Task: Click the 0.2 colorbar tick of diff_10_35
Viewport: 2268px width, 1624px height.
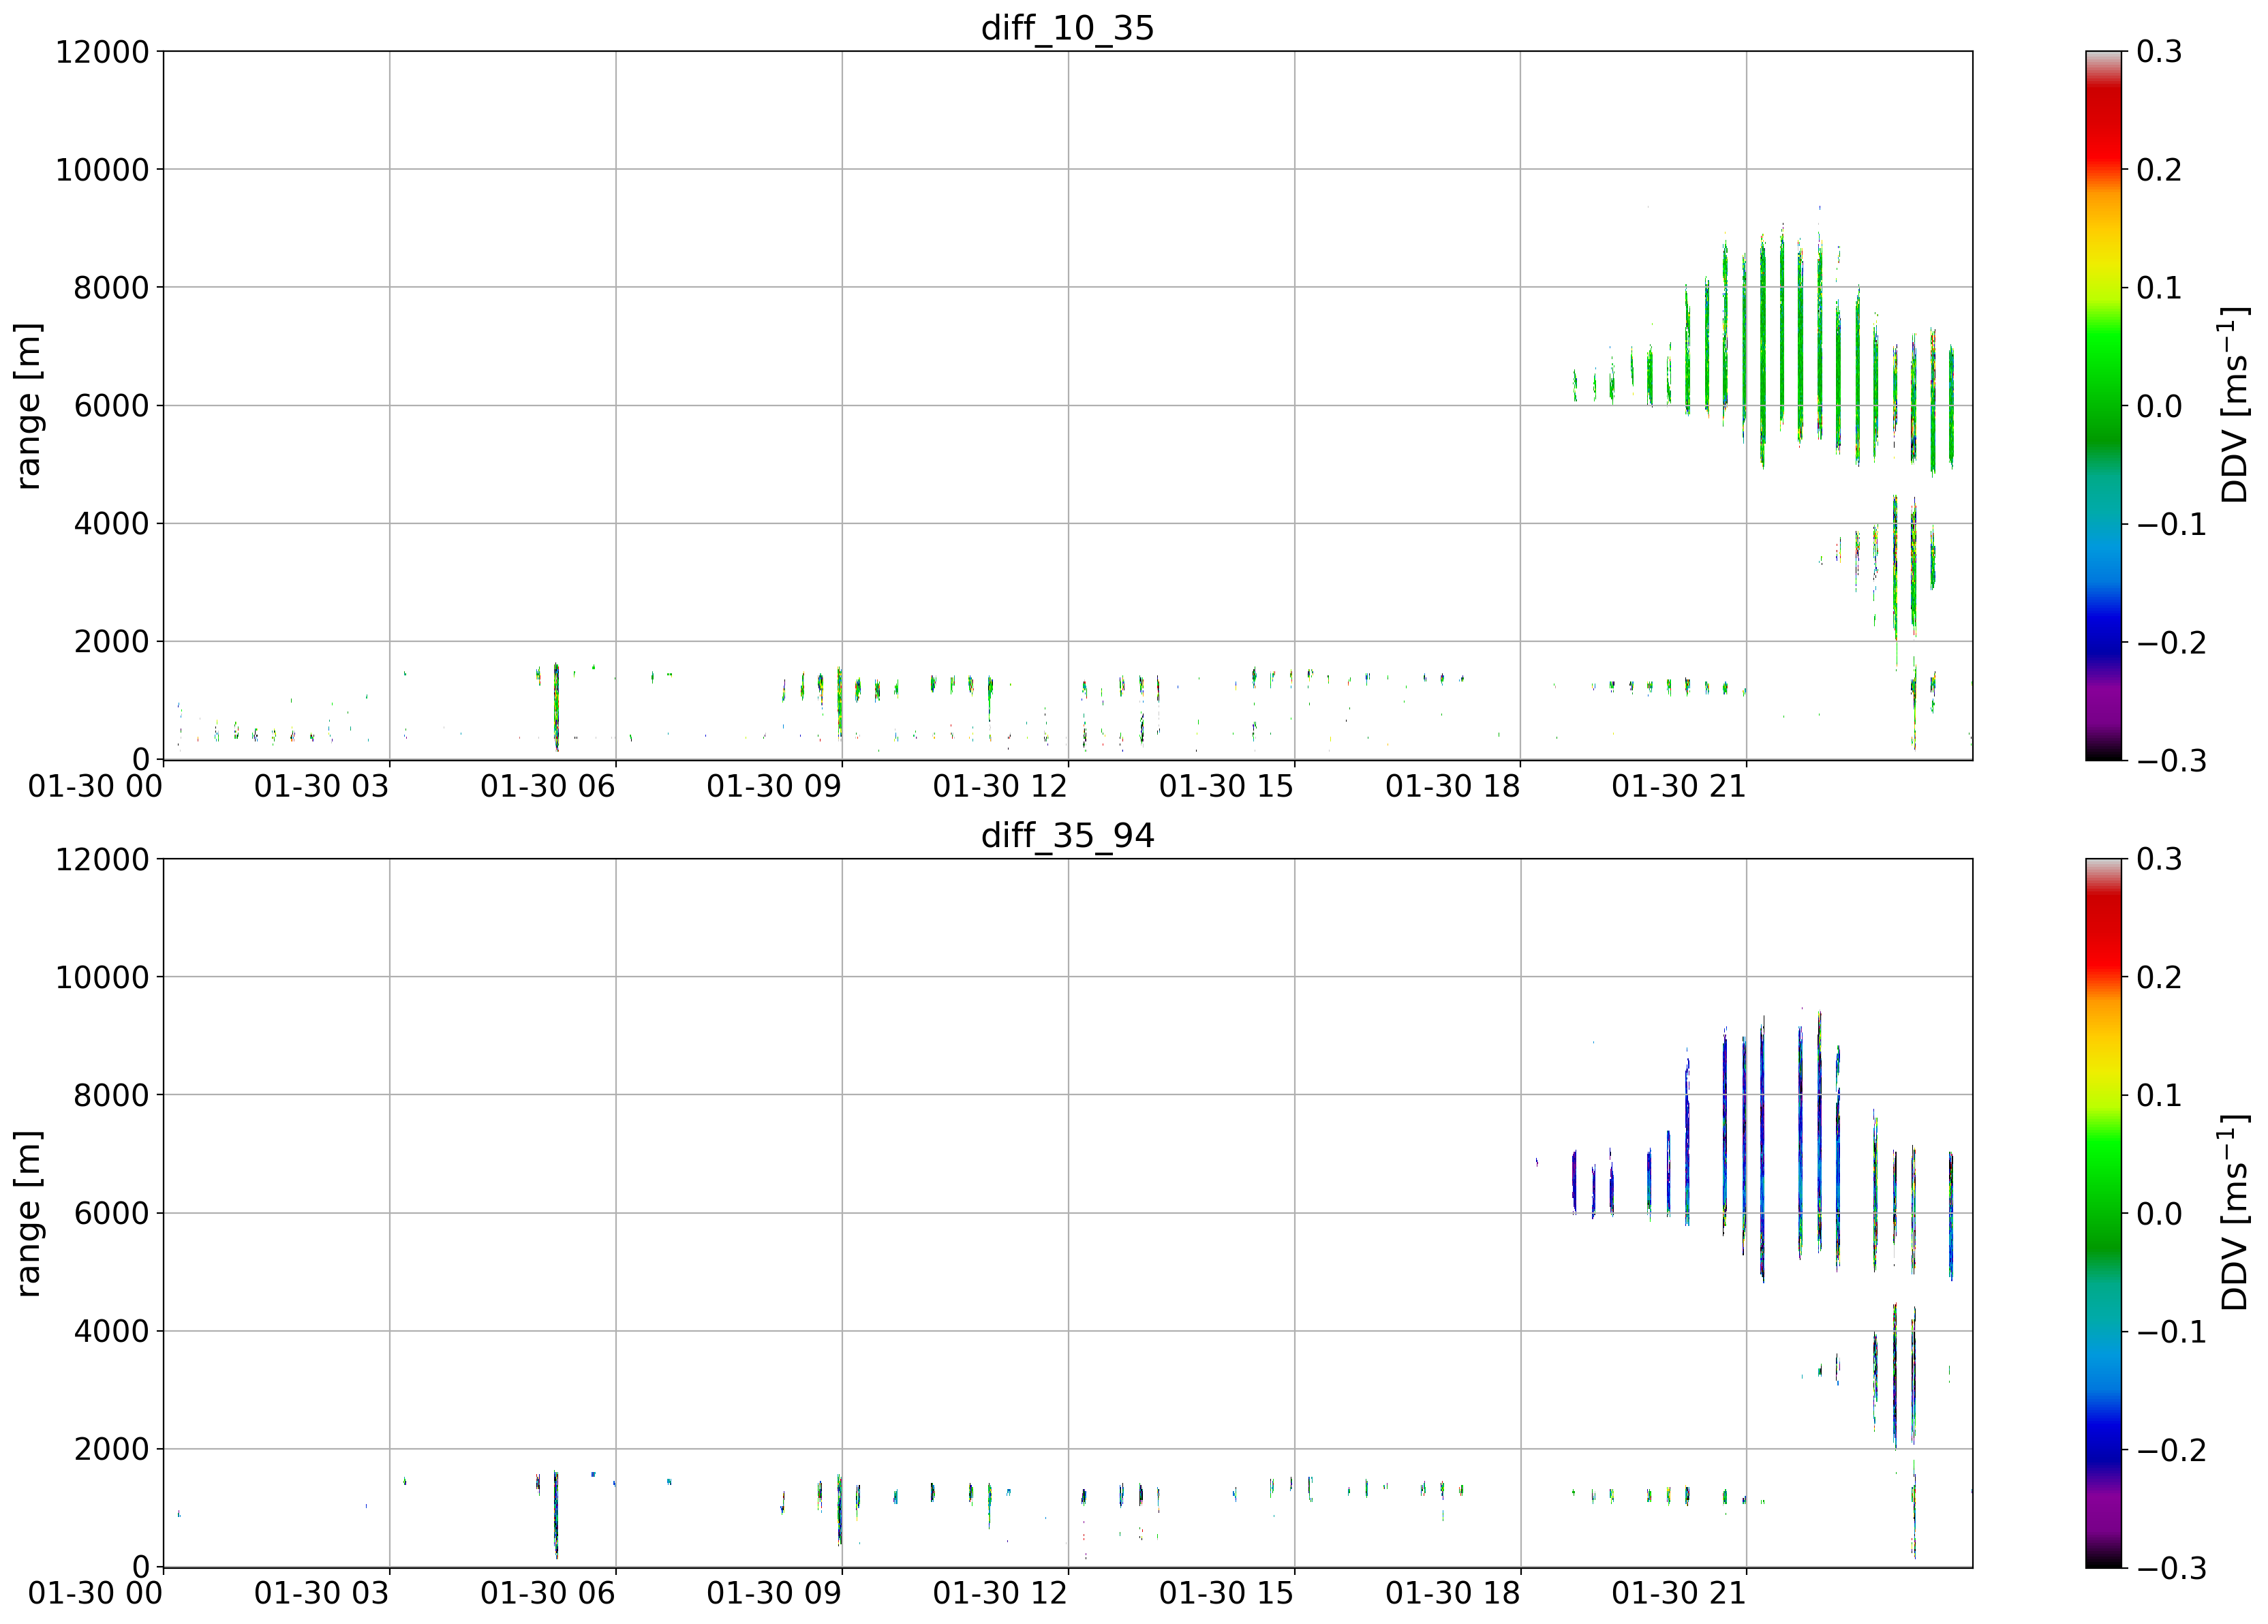Action: point(2160,170)
